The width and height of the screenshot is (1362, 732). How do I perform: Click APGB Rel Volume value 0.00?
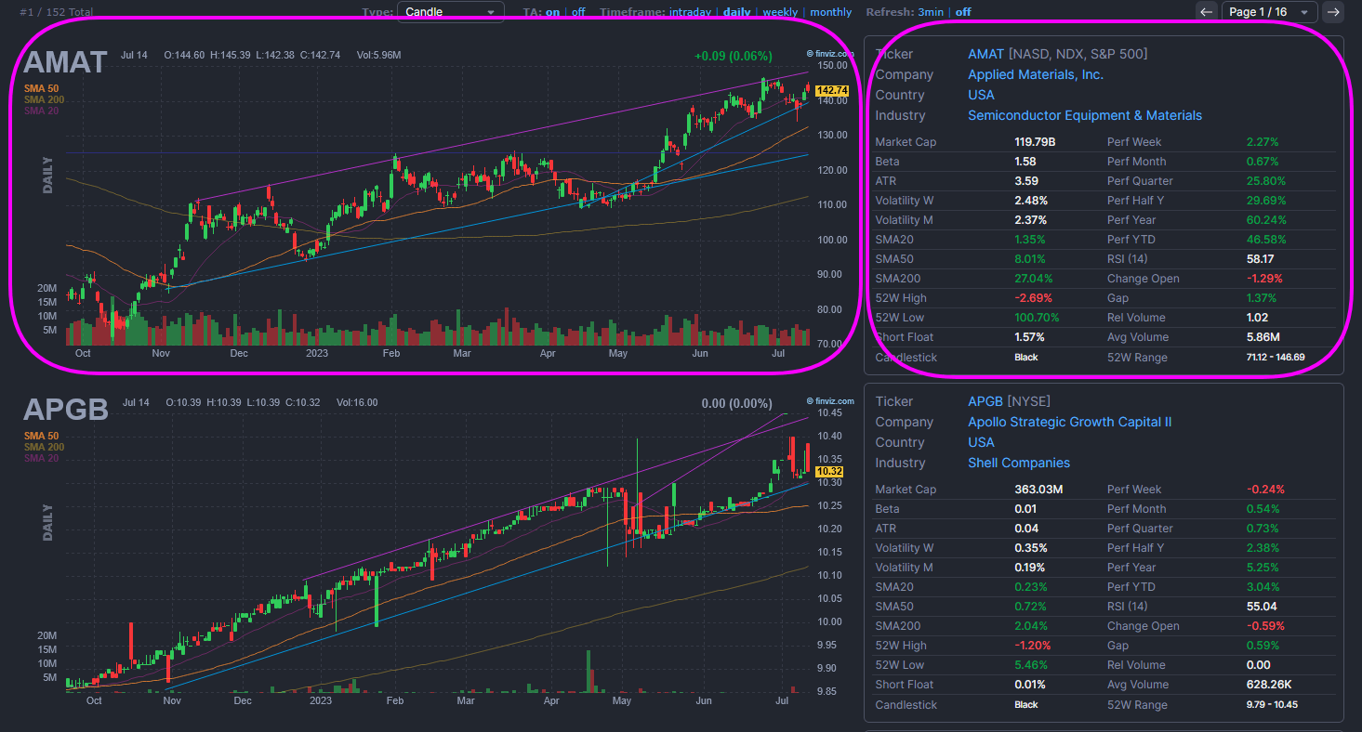coord(1258,665)
